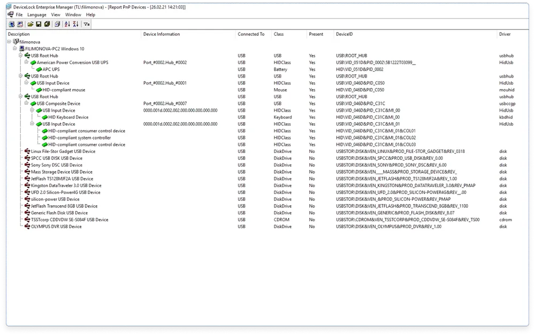Click the APC UPS green device icon

pyautogui.click(x=39, y=69)
